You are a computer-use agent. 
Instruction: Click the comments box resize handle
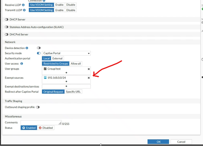[60, 123]
